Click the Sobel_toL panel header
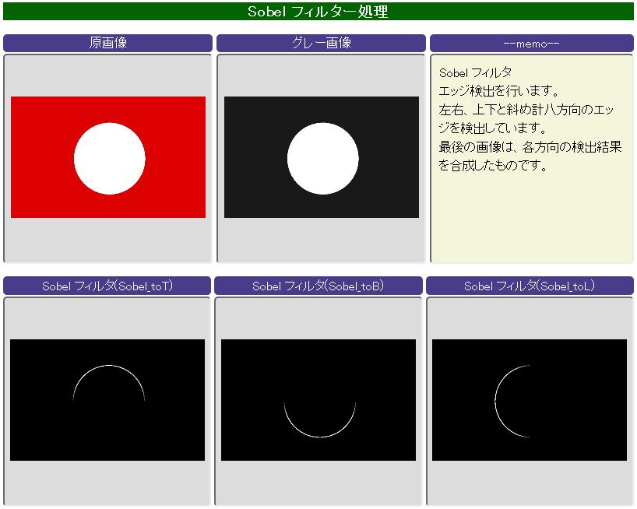Image resolution: width=637 pixels, height=509 pixels. (x=530, y=286)
